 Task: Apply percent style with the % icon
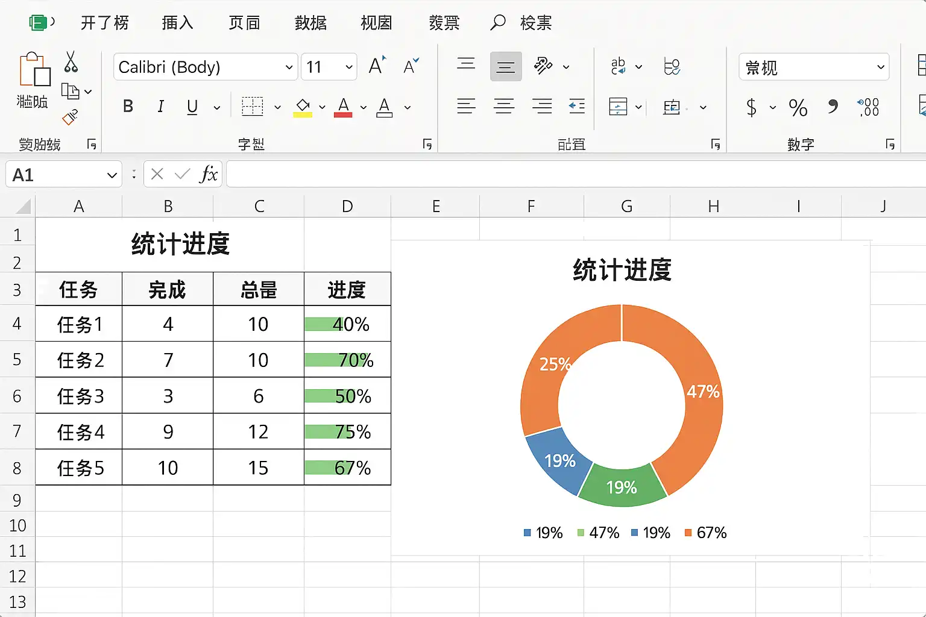[x=798, y=108]
